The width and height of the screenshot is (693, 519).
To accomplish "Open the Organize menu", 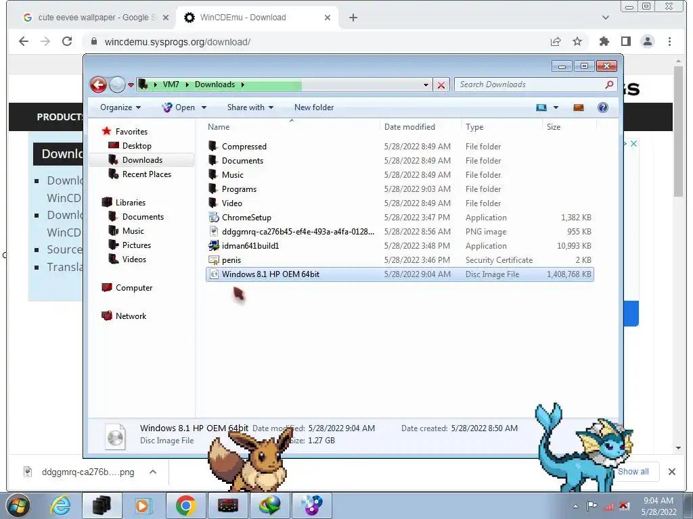I will point(120,107).
